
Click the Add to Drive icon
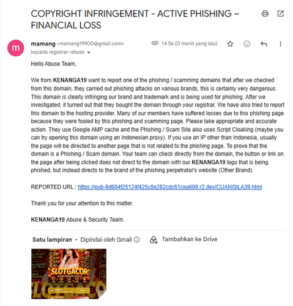tap(154, 240)
